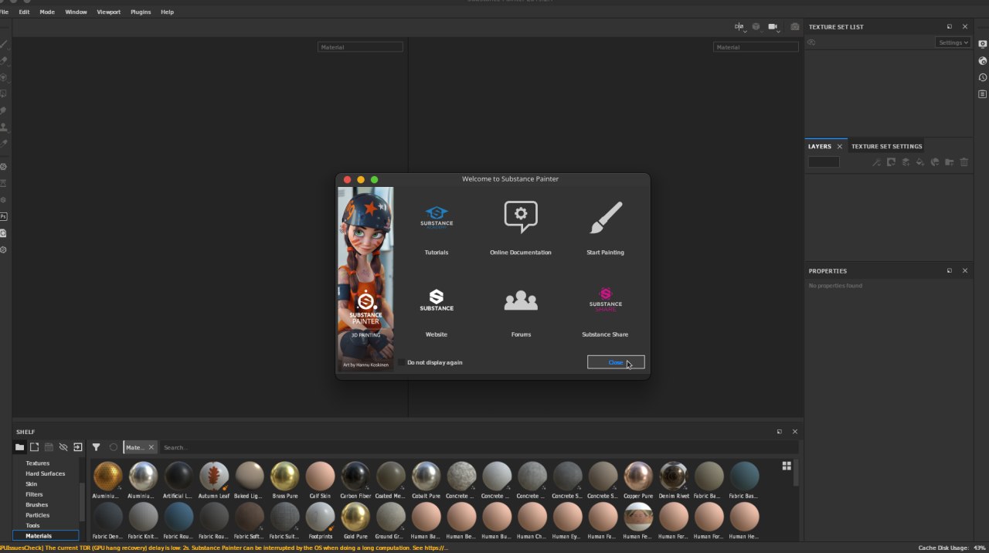Open the 3D cube display dropdown
This screenshot has width=989, height=553.
point(757,28)
